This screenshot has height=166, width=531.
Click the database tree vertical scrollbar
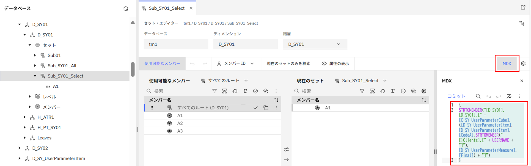[133, 69]
